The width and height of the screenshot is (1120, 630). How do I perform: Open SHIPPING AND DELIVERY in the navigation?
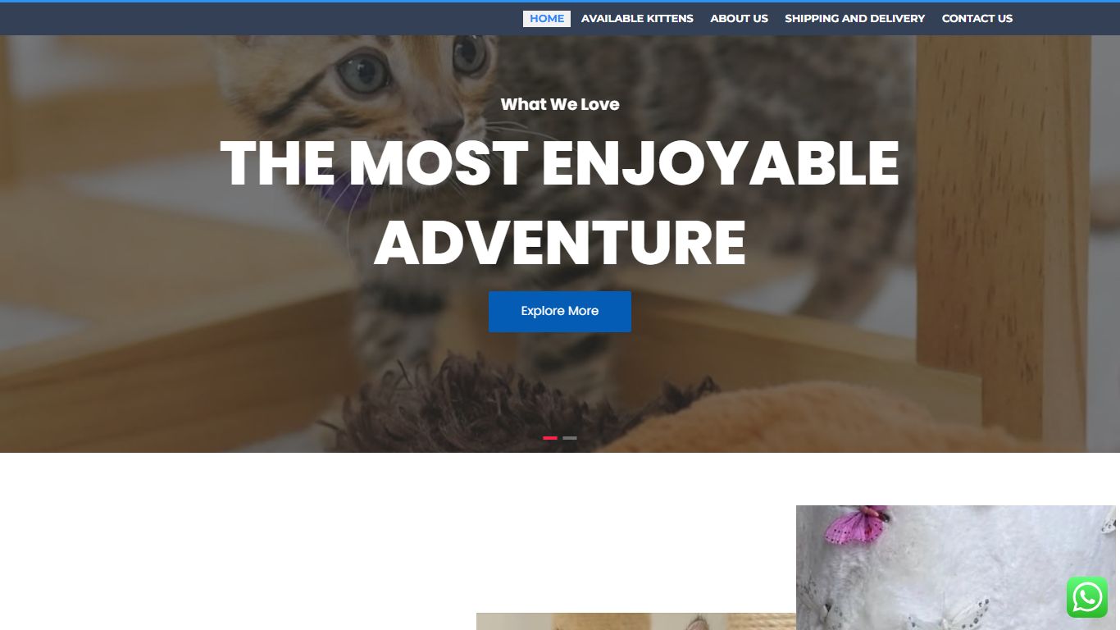pos(854,18)
